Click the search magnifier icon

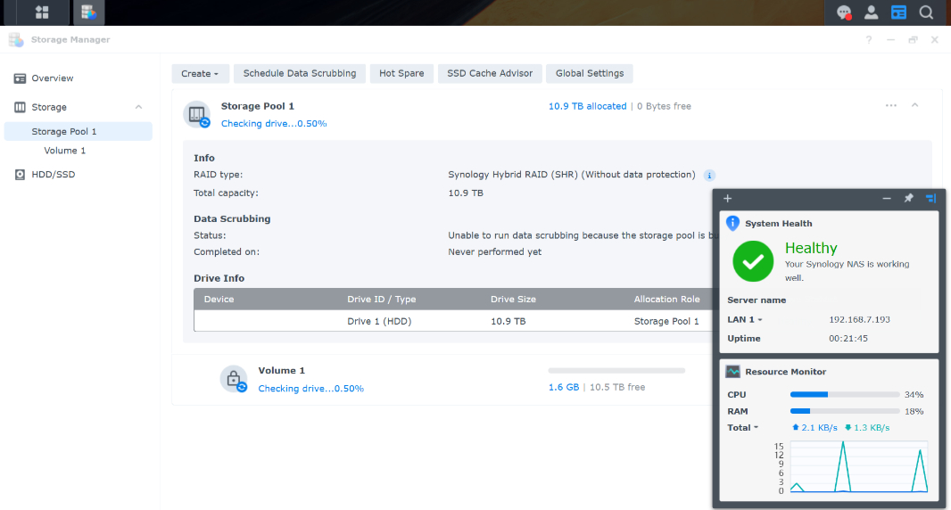point(926,12)
